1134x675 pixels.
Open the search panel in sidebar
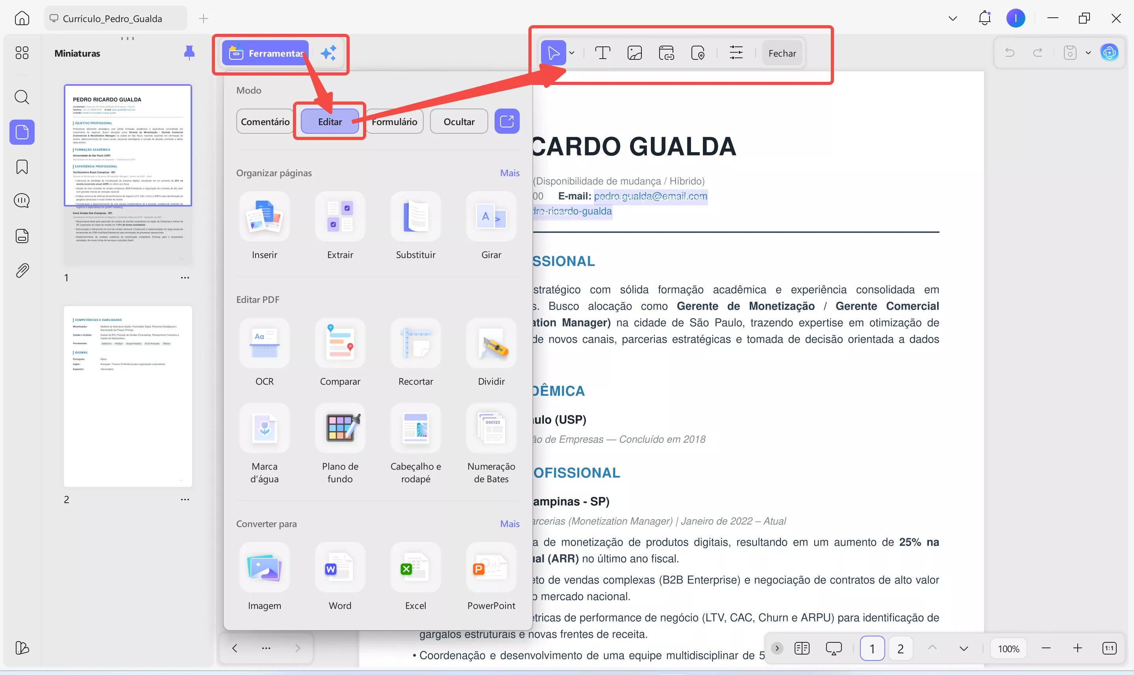(x=22, y=97)
